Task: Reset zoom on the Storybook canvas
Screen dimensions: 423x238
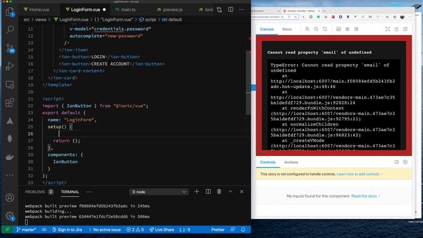Action: (325, 29)
